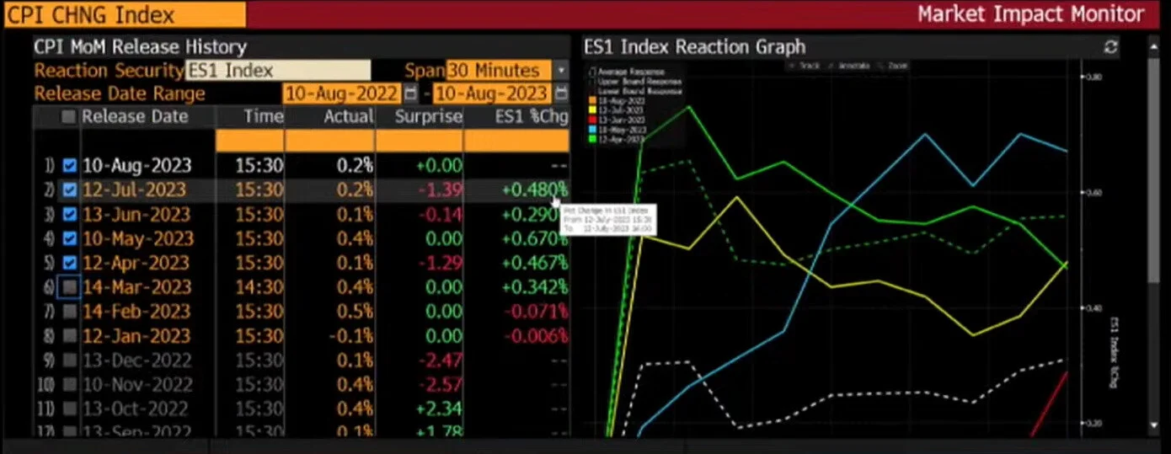Refresh the ES1 Index Reaction Graph
Image resolution: width=1171 pixels, height=454 pixels.
click(1111, 47)
